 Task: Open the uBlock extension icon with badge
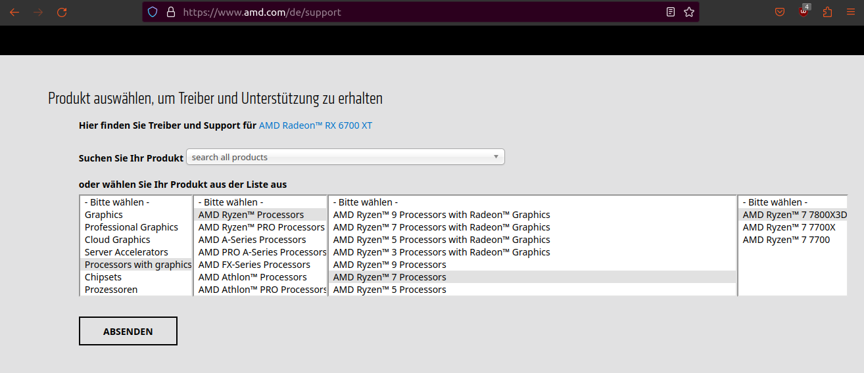804,11
